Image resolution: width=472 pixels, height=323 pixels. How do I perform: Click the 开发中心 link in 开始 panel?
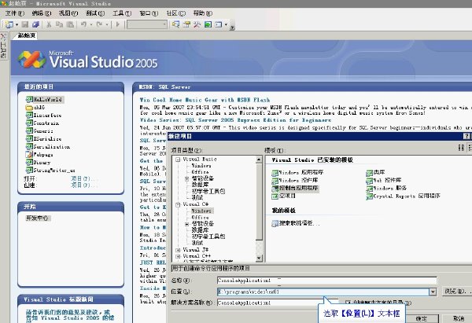click(x=37, y=218)
